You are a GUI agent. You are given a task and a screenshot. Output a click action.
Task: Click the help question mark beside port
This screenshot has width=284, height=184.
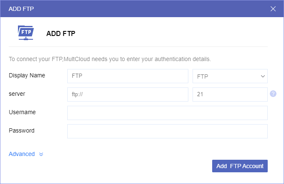[x=273, y=94]
